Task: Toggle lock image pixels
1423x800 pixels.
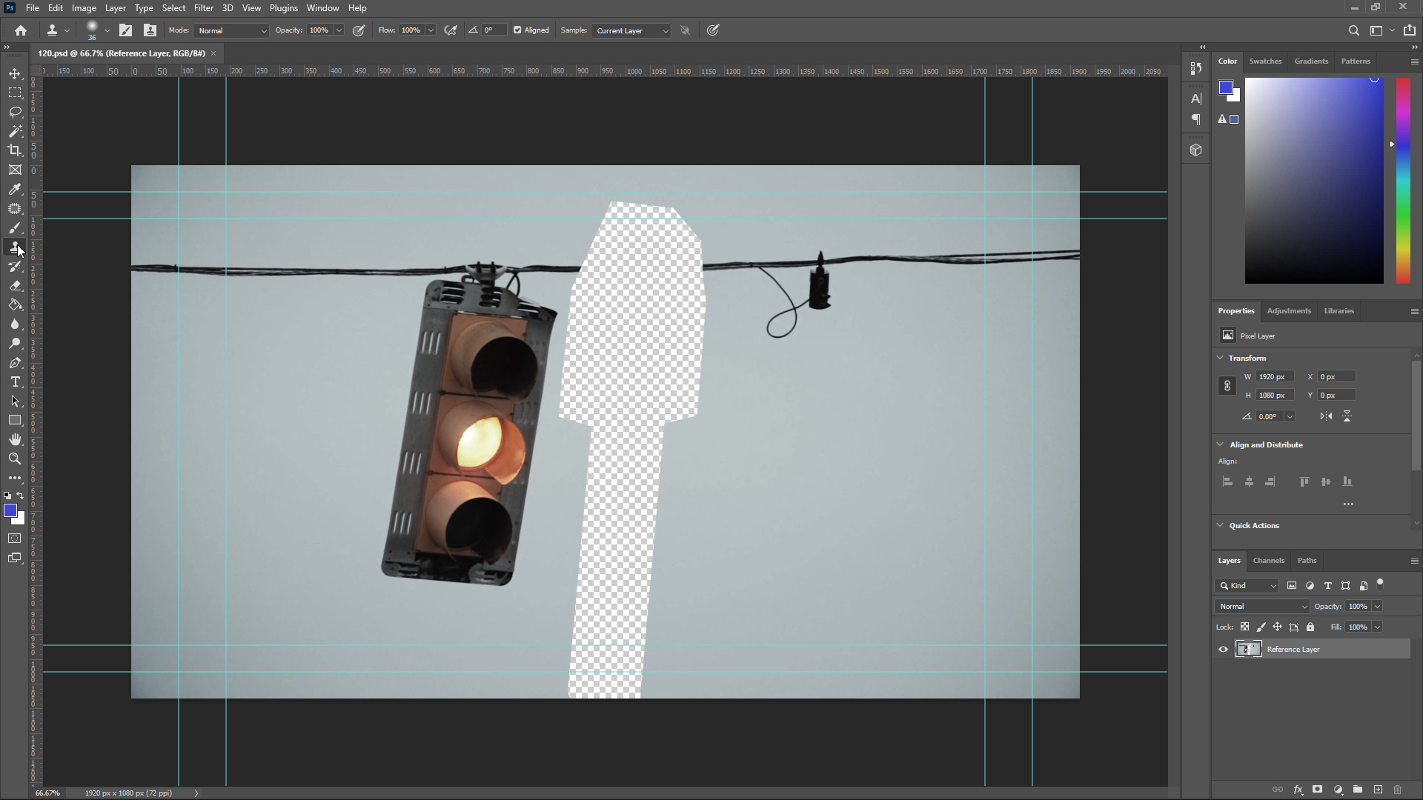Action: click(x=1261, y=627)
